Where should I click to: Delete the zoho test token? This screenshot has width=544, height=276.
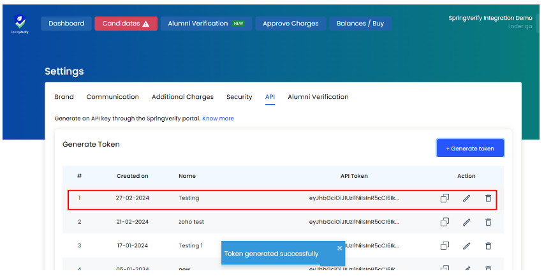(x=488, y=222)
